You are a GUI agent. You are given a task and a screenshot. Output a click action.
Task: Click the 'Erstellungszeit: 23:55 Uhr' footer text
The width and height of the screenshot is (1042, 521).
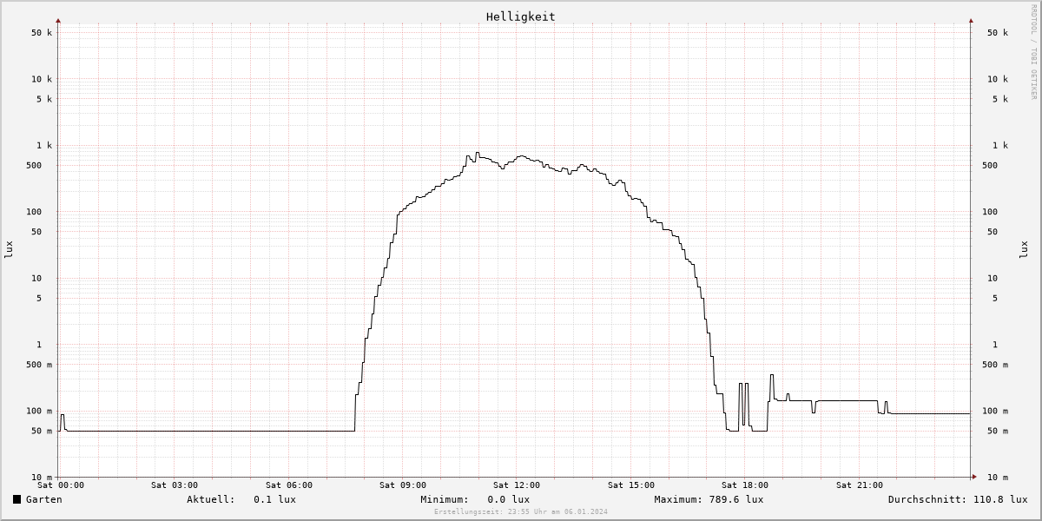click(521, 511)
